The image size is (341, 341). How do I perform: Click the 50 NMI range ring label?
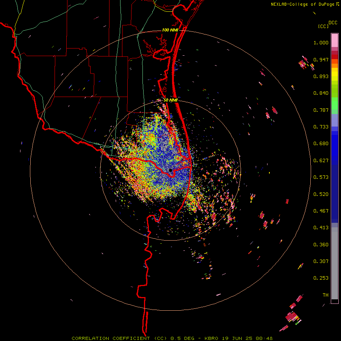(171, 100)
